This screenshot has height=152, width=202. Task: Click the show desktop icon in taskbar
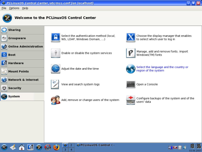13,147
